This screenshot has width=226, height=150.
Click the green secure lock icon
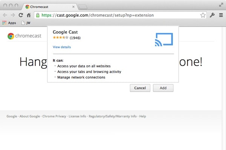pos(38,15)
